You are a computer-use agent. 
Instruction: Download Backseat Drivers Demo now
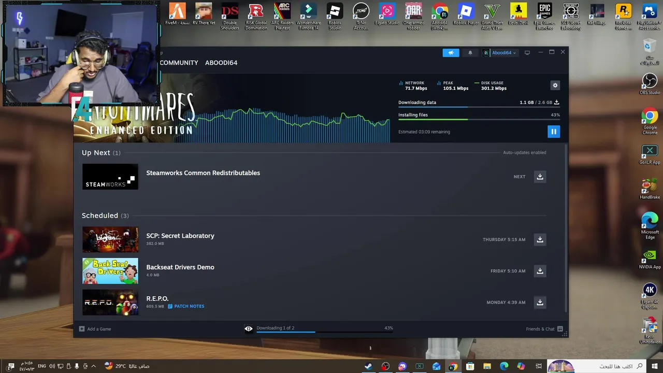coord(540,271)
